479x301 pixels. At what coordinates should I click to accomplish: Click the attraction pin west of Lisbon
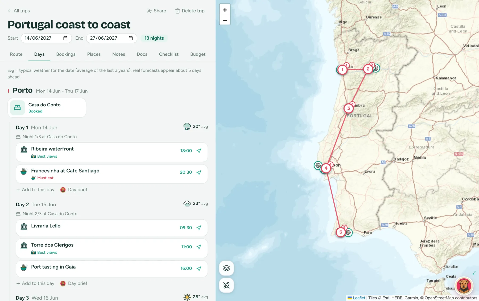point(318,165)
